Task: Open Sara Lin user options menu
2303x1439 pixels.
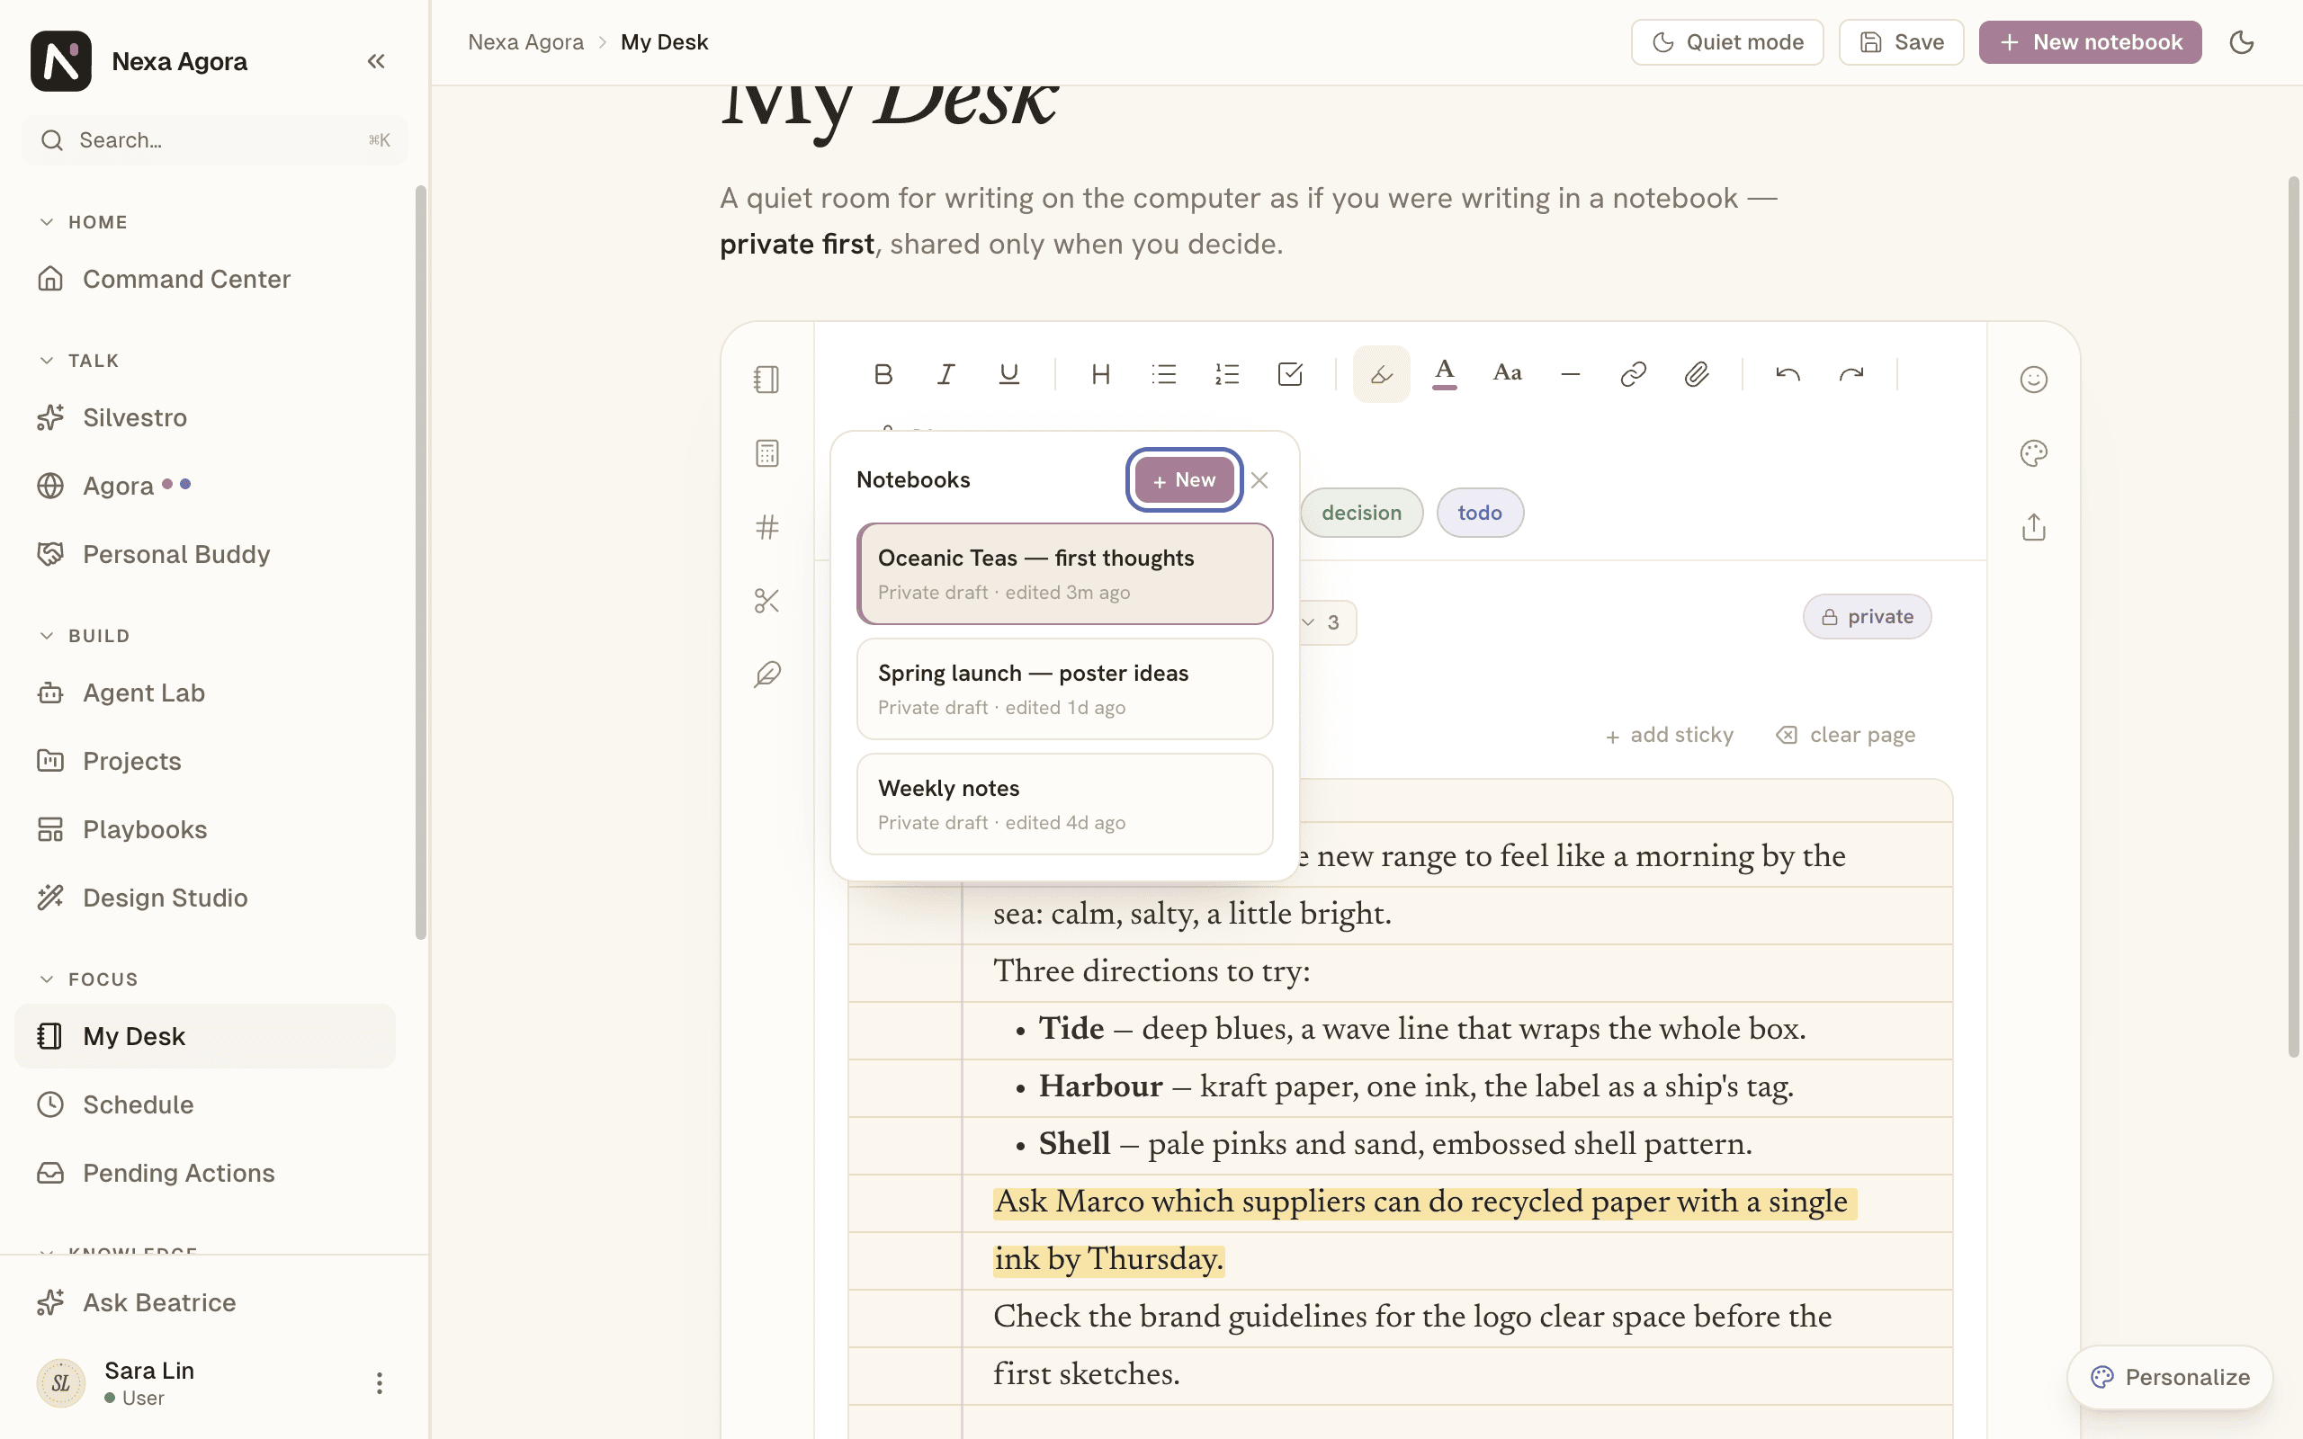Action: pyautogui.click(x=379, y=1383)
